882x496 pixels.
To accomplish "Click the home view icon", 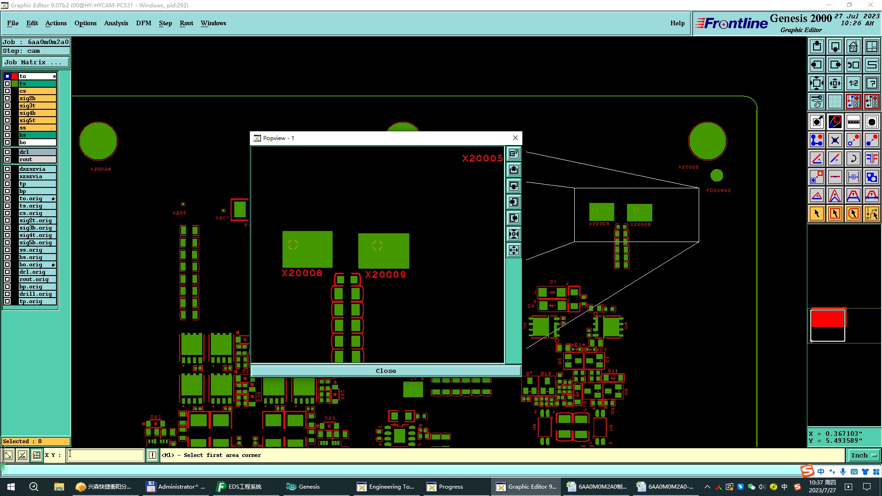I will [x=853, y=46].
